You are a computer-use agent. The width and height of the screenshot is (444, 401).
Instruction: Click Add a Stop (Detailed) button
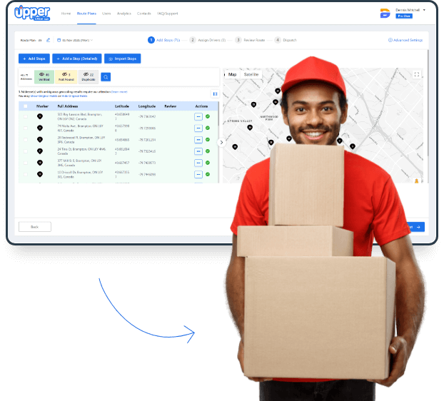77,59
